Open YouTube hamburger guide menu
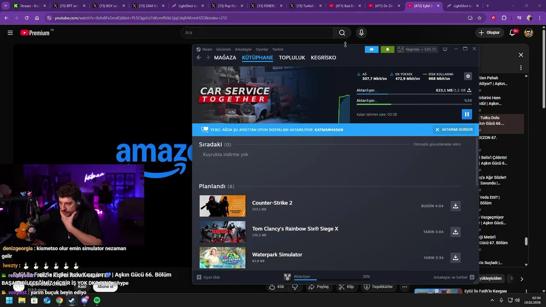The height and width of the screenshot is (307, 546). [10, 33]
